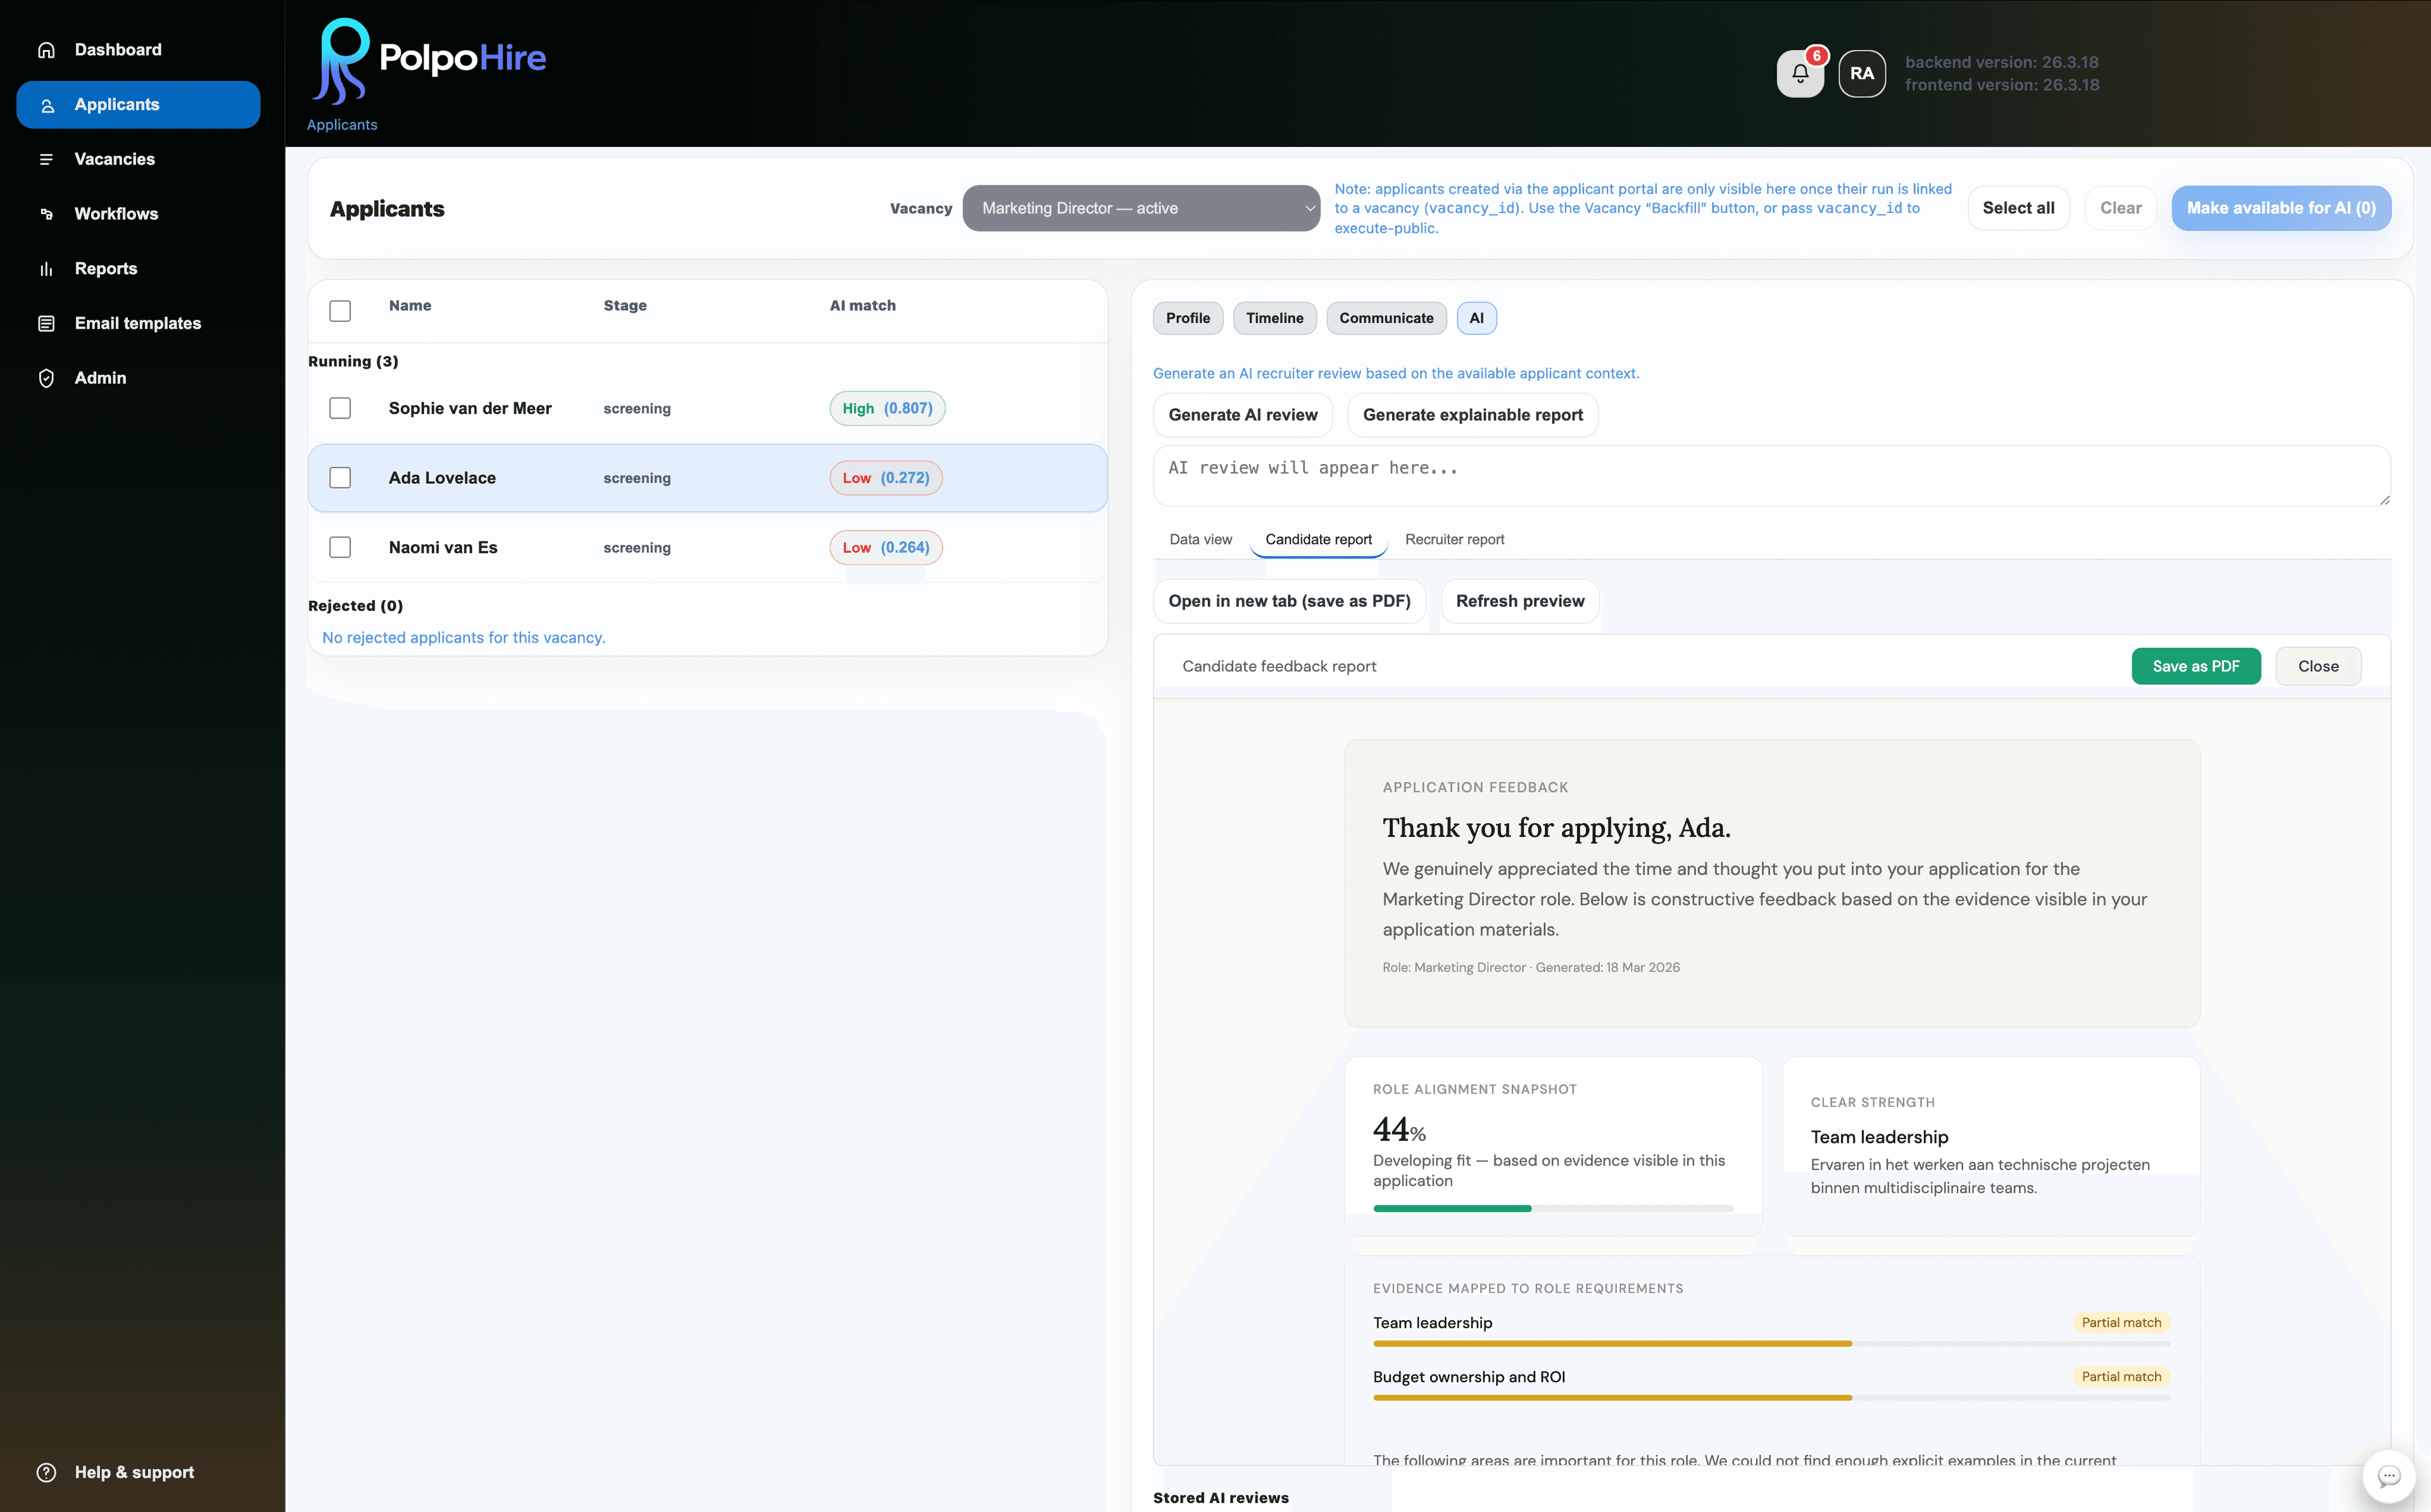Open the notifications bell

point(1799,74)
